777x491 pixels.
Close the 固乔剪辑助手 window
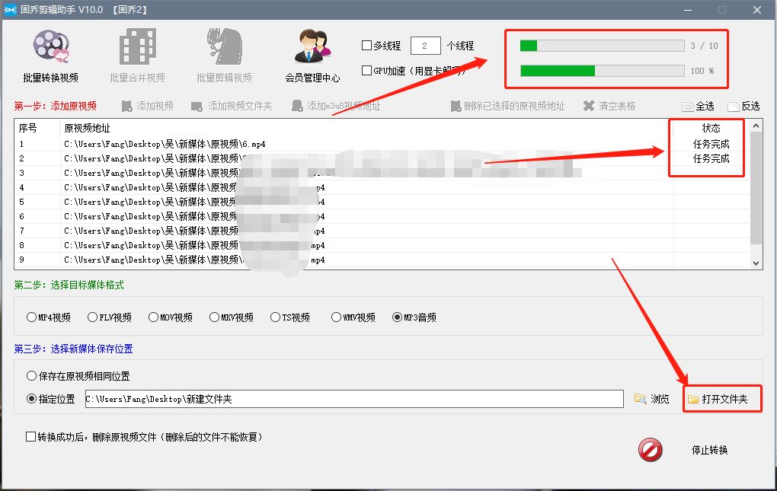coord(757,9)
